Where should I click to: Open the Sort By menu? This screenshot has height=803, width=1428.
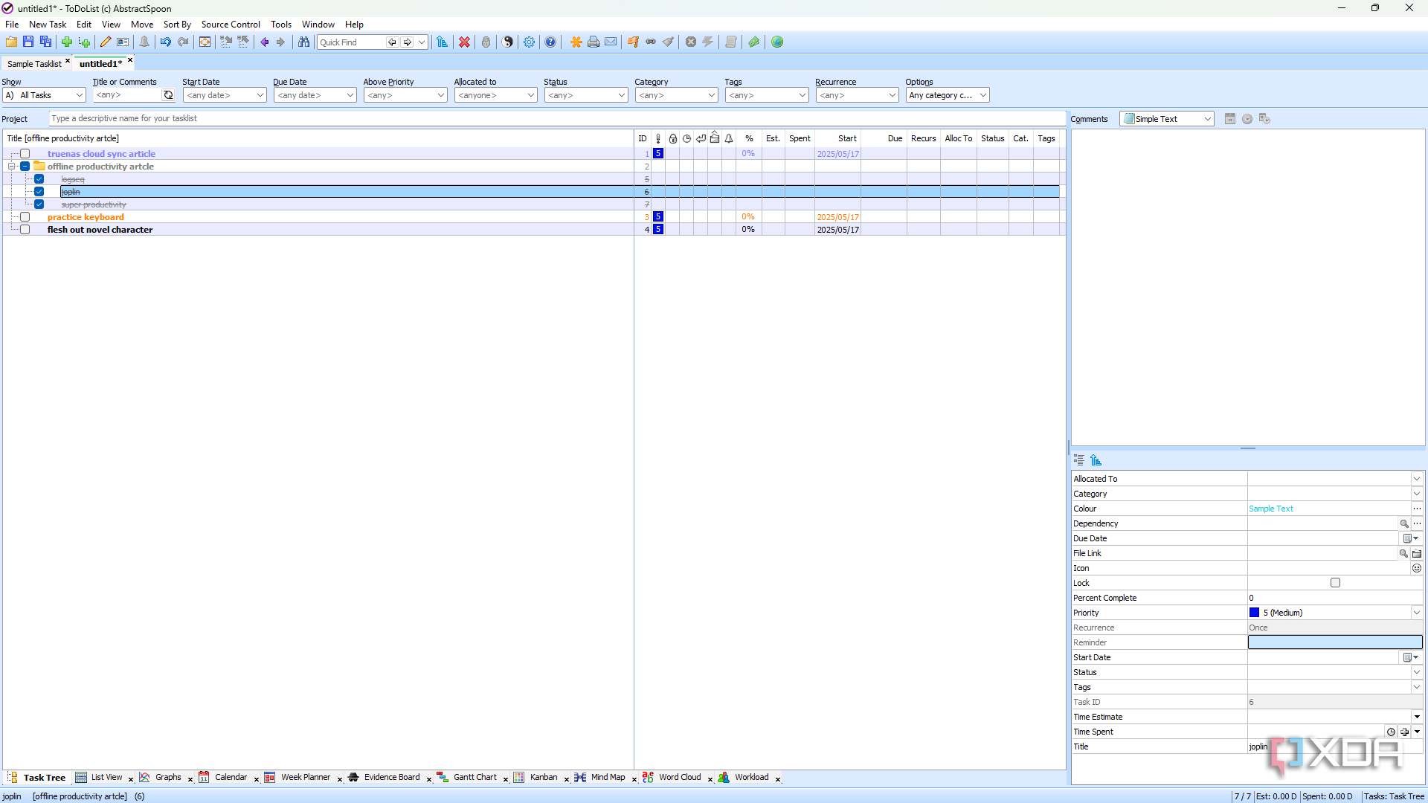click(x=177, y=25)
